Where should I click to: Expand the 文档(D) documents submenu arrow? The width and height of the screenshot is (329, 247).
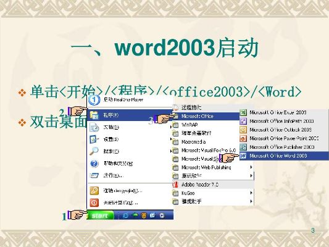click(x=170, y=127)
